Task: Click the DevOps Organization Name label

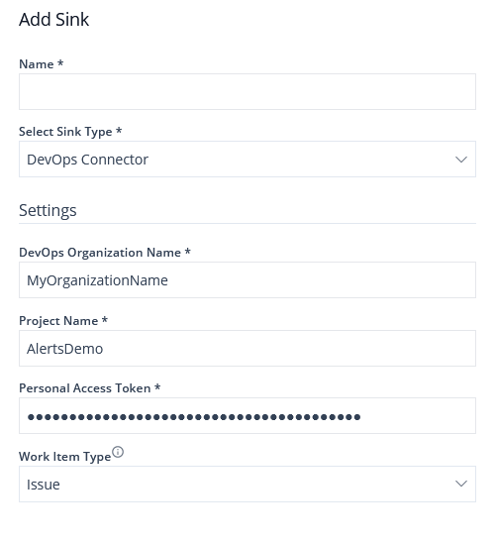Action: pos(105,253)
